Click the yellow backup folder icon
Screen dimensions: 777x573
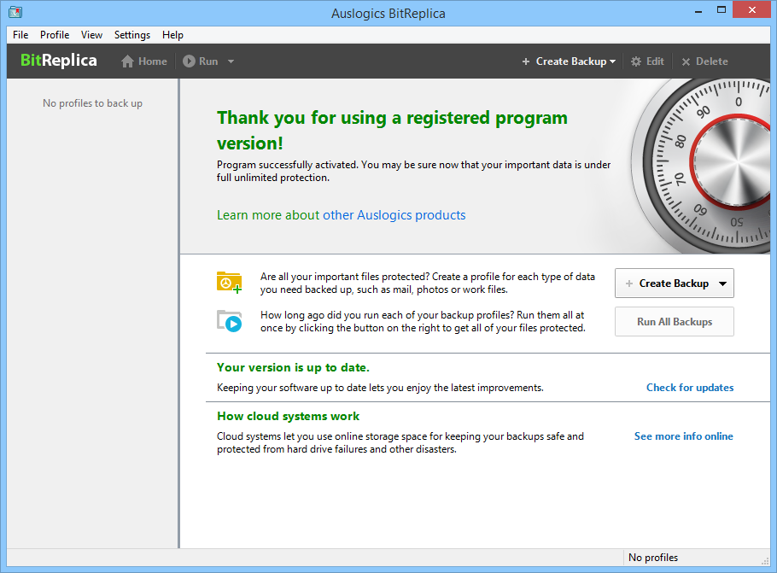tap(229, 283)
